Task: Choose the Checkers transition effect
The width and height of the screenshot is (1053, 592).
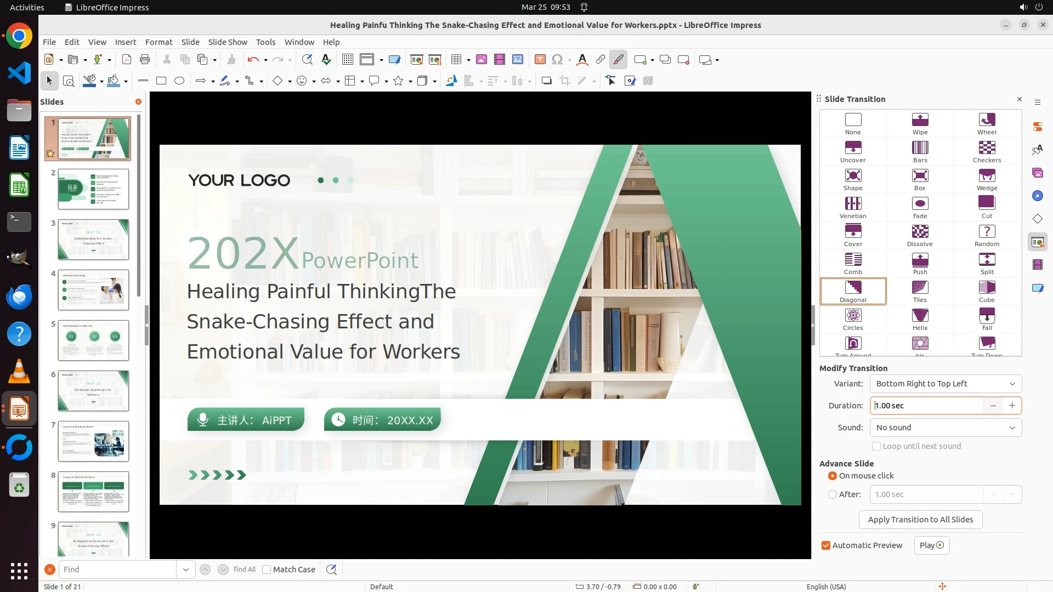Action: [x=986, y=151]
